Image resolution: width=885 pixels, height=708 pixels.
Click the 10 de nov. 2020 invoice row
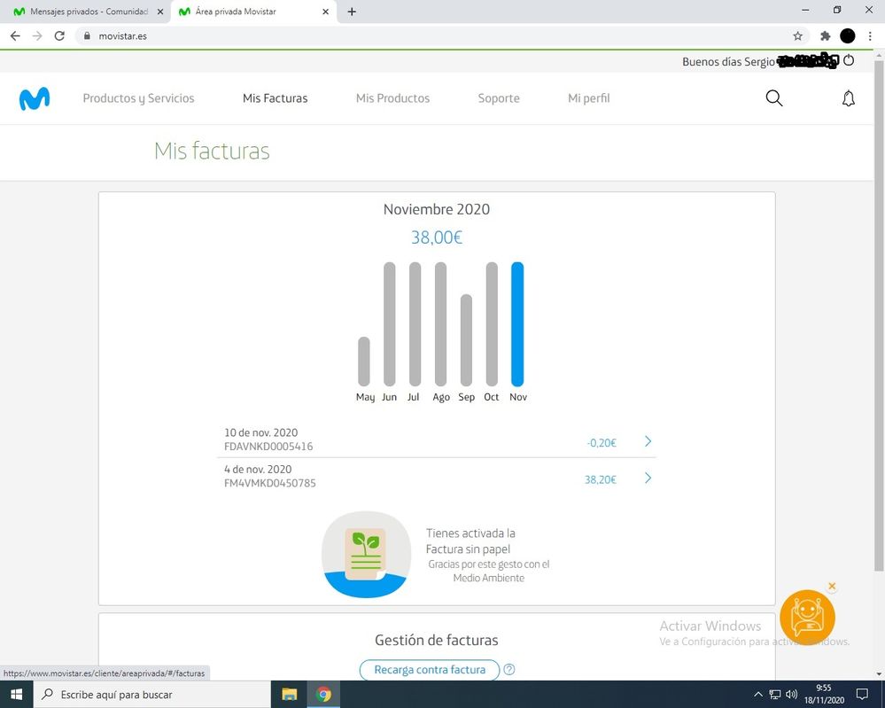436,440
